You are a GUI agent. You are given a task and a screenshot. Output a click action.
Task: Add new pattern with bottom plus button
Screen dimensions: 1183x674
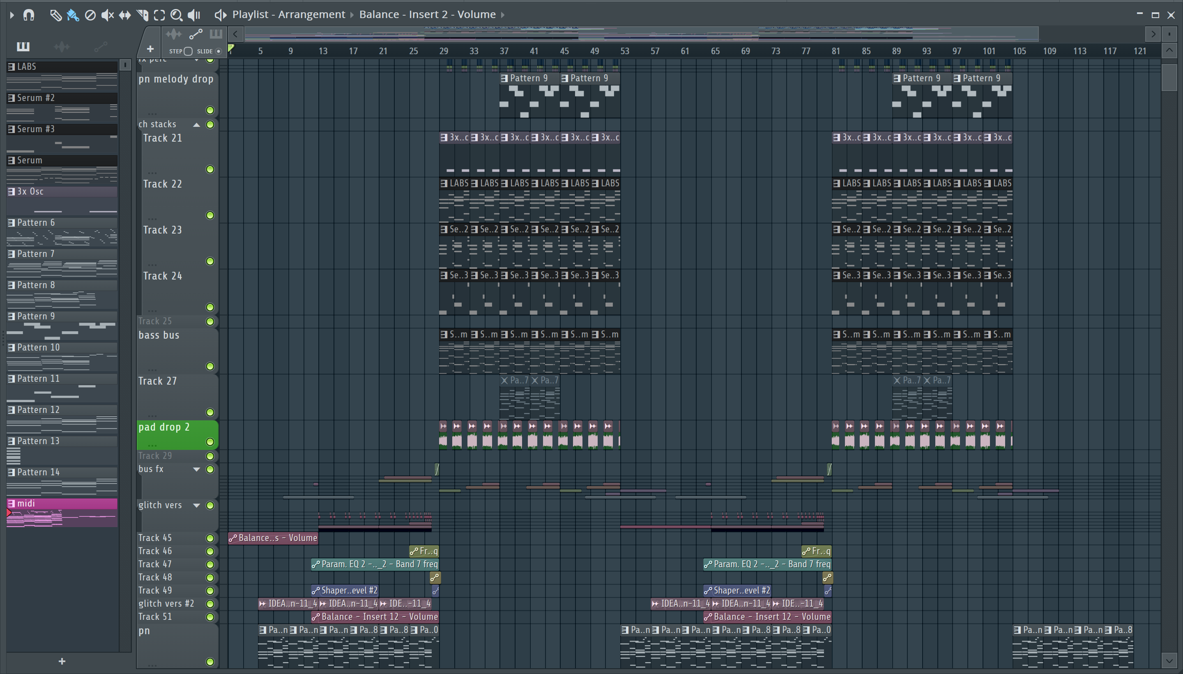(x=62, y=661)
